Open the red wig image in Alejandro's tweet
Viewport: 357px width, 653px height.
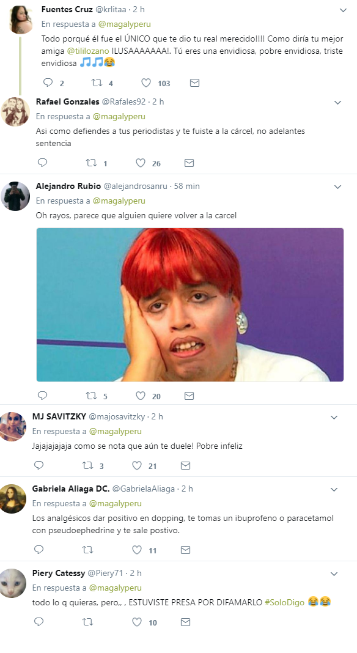190,304
